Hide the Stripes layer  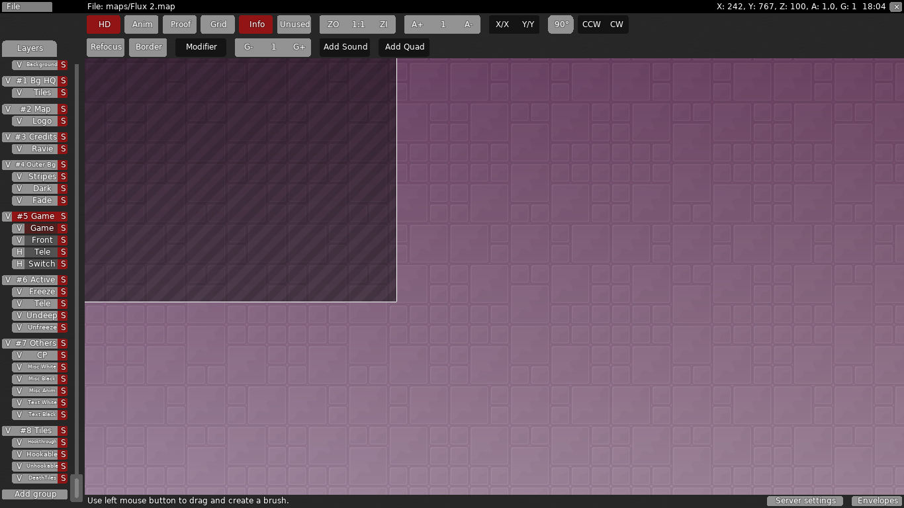[x=19, y=177]
